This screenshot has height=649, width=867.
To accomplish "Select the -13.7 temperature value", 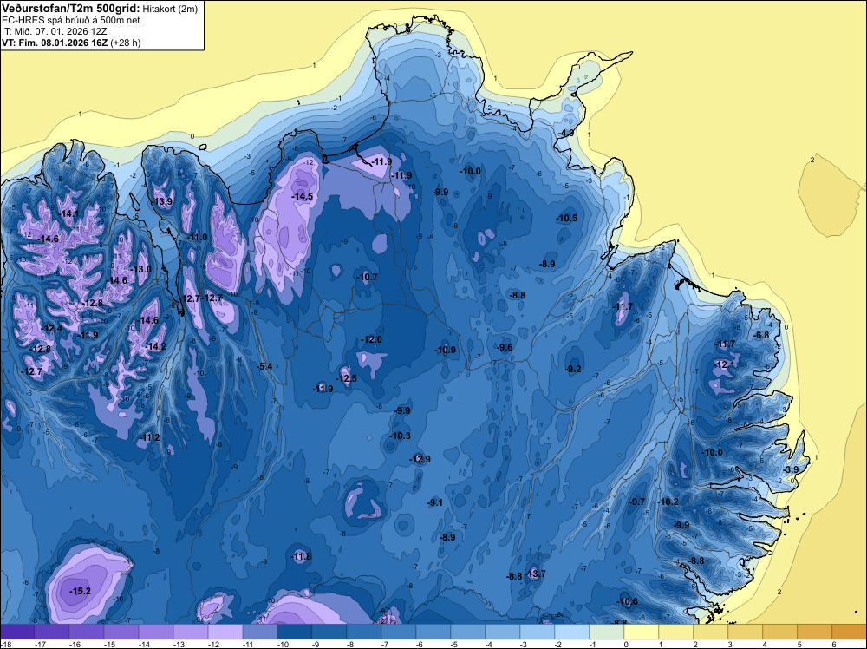I will click(535, 574).
